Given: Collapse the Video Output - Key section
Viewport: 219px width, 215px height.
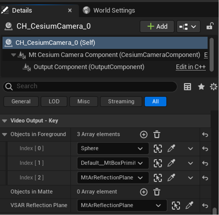Looking at the screenshot, I should (x=5, y=121).
